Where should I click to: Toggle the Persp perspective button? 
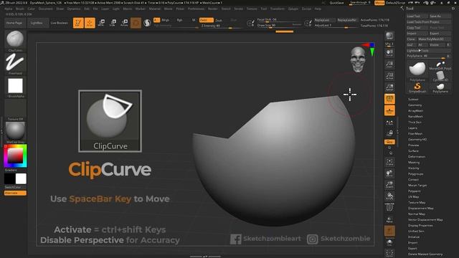[389, 99]
